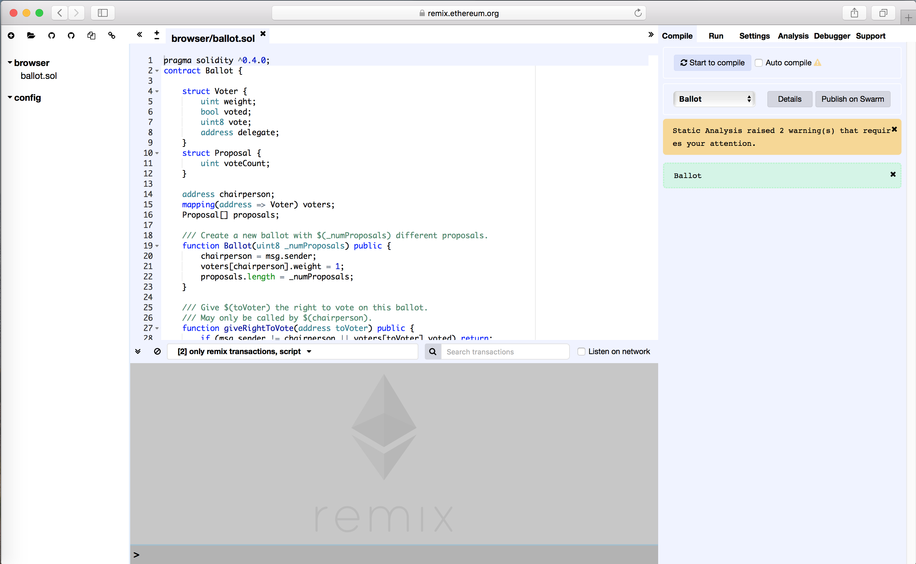The height and width of the screenshot is (564, 916).
Task: Collapse the right panel with double chevron
Action: [x=651, y=35]
